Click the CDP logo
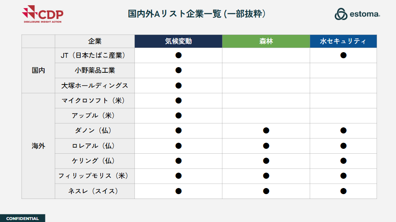The height and width of the screenshot is (222, 396). click(x=43, y=14)
